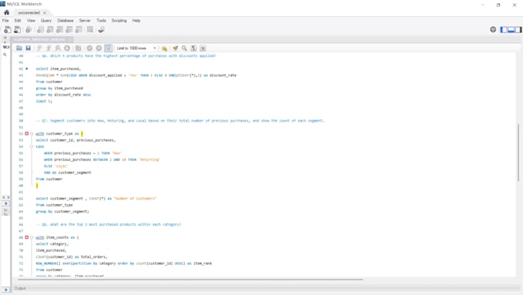
Task: Execute statement under cursor icon
Action: point(48,48)
